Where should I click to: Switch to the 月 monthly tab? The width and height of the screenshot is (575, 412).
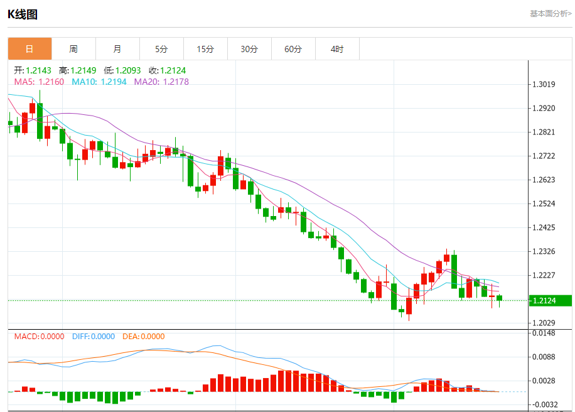point(118,48)
